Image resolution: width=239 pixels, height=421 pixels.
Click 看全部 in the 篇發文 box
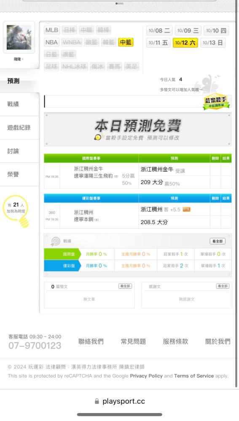coord(125,286)
